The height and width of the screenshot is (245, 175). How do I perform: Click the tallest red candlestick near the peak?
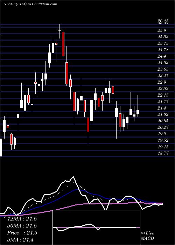tap(63, 44)
